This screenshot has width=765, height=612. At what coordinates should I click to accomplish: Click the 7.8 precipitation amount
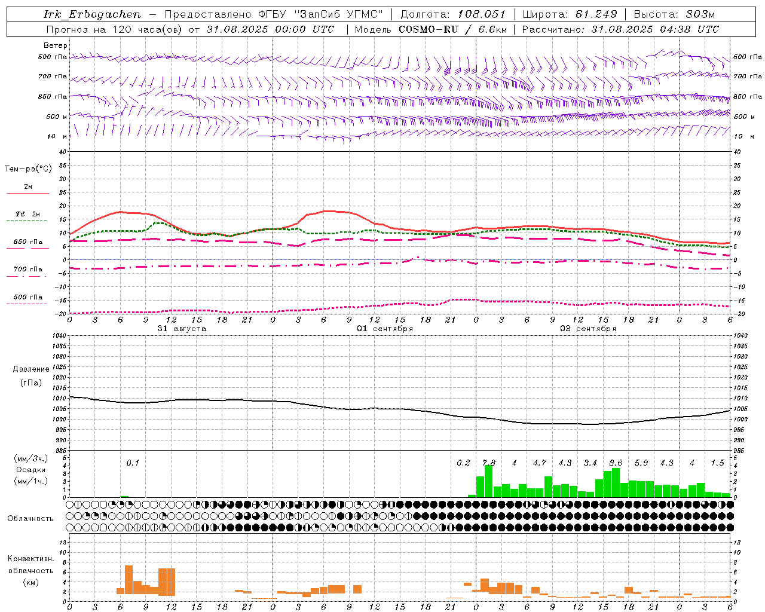(489, 463)
